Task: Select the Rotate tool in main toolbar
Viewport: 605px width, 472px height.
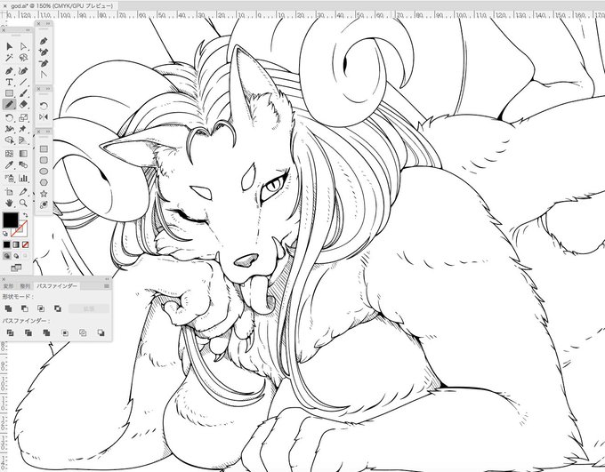Action: coord(10,117)
